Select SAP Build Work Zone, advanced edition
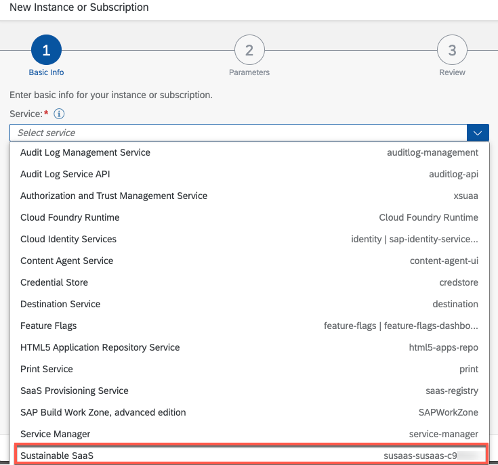 (249, 412)
